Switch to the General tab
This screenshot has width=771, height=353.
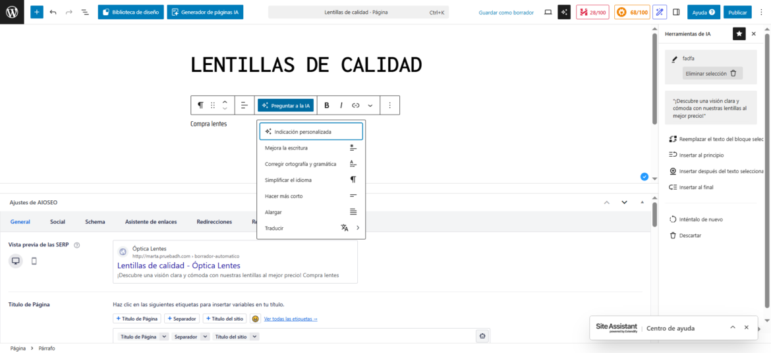(x=20, y=222)
